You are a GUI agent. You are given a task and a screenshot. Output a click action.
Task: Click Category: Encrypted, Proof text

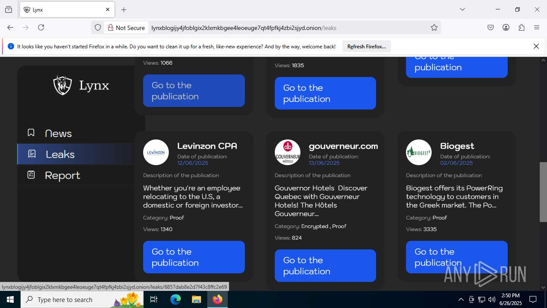click(311, 226)
